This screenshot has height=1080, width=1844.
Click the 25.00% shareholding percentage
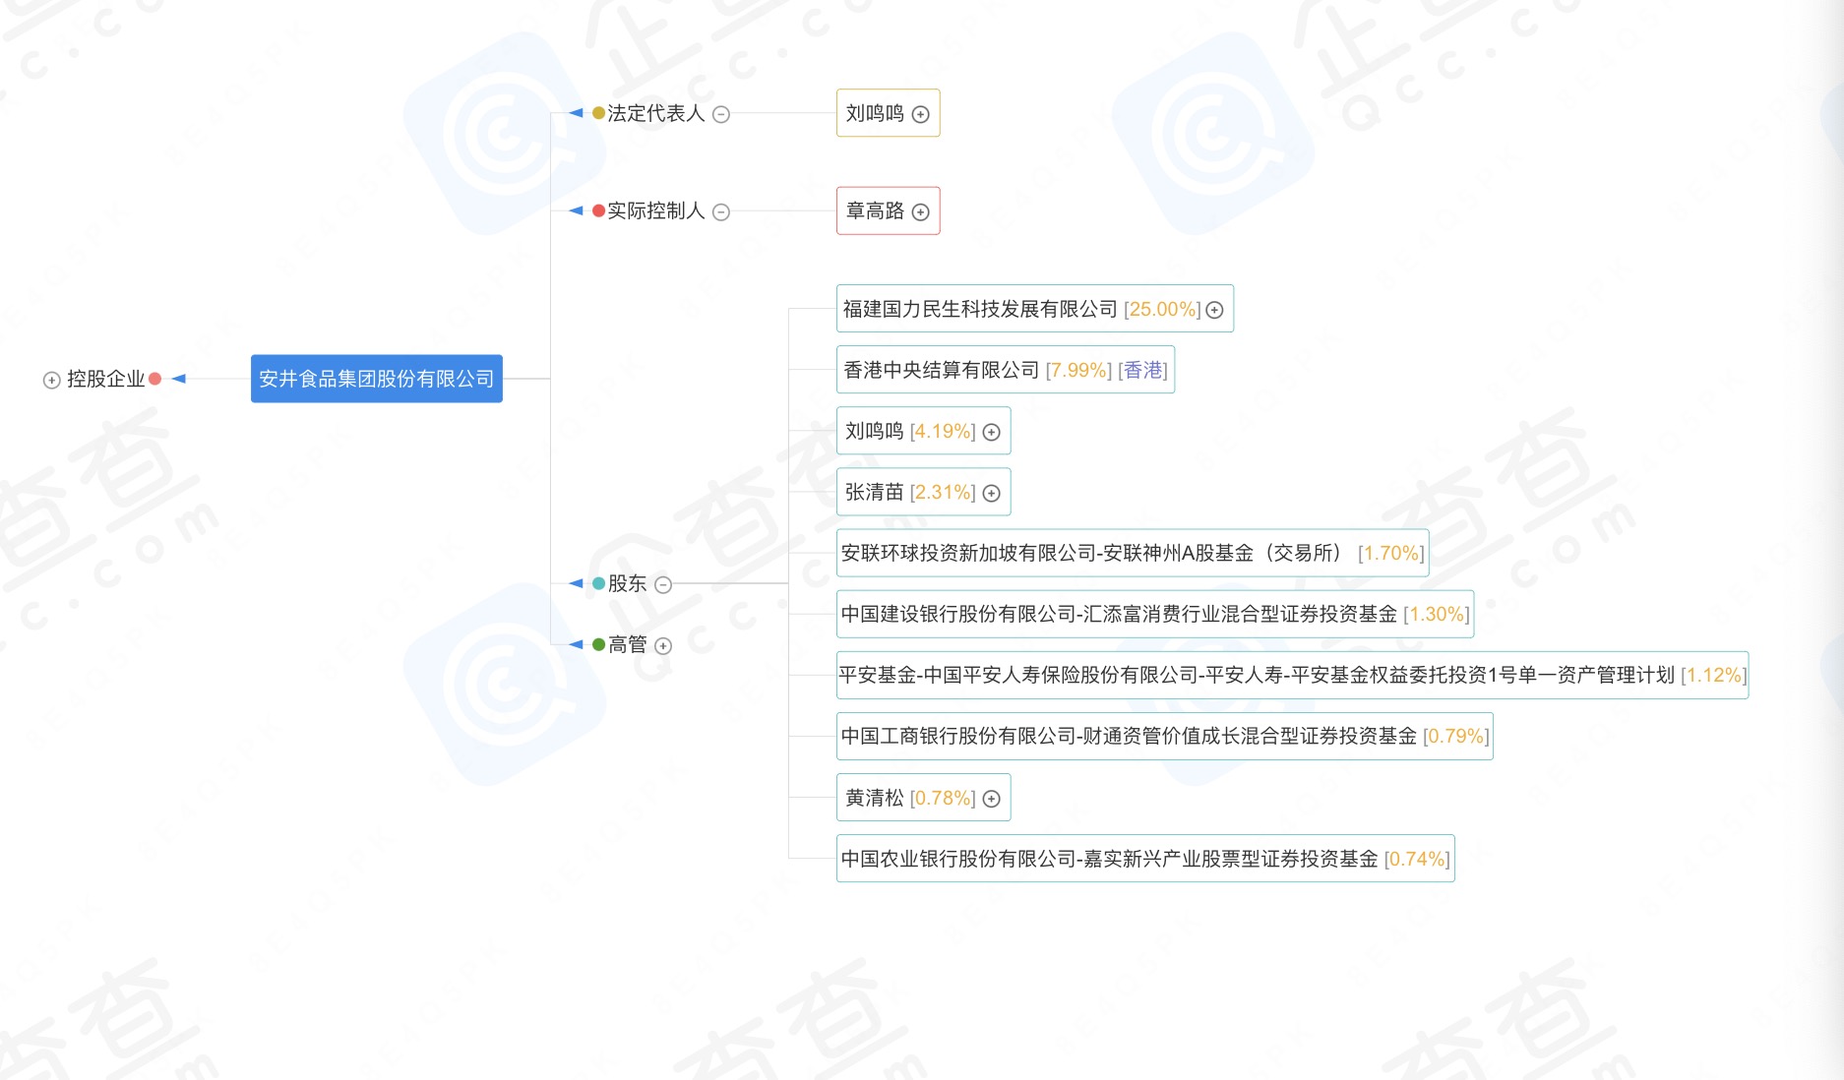coord(1162,309)
